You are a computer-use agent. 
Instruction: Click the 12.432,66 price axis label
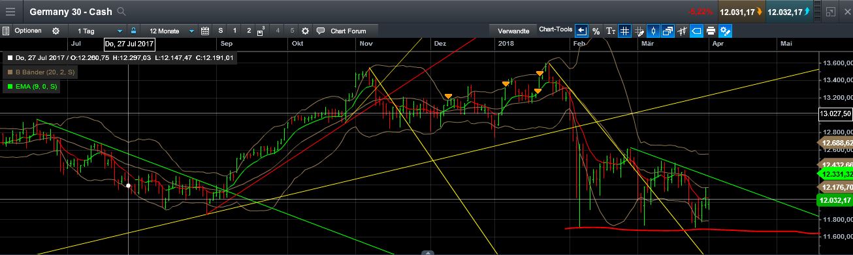(836, 164)
